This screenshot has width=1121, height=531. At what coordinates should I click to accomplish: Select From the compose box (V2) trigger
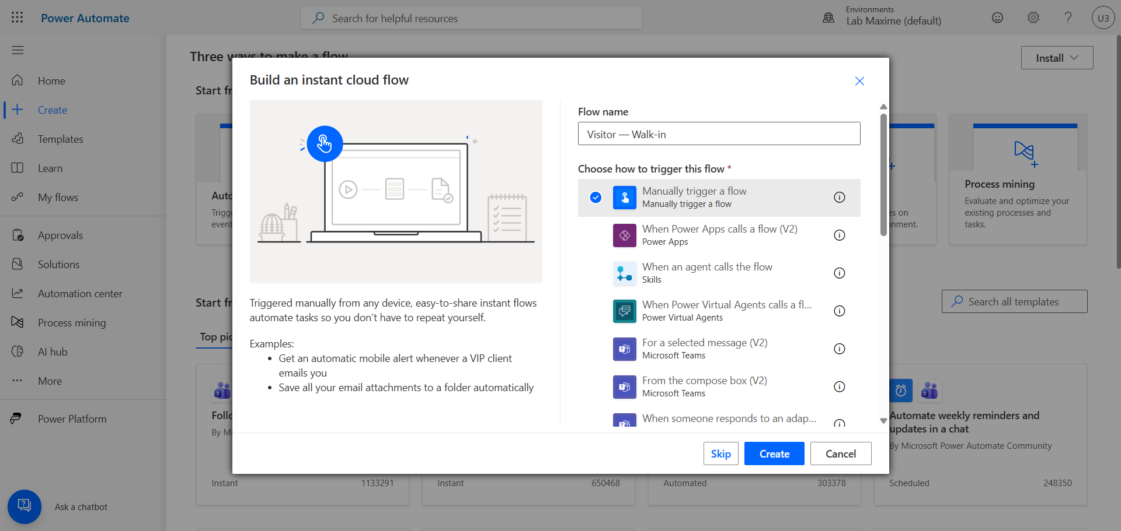pyautogui.click(x=719, y=387)
